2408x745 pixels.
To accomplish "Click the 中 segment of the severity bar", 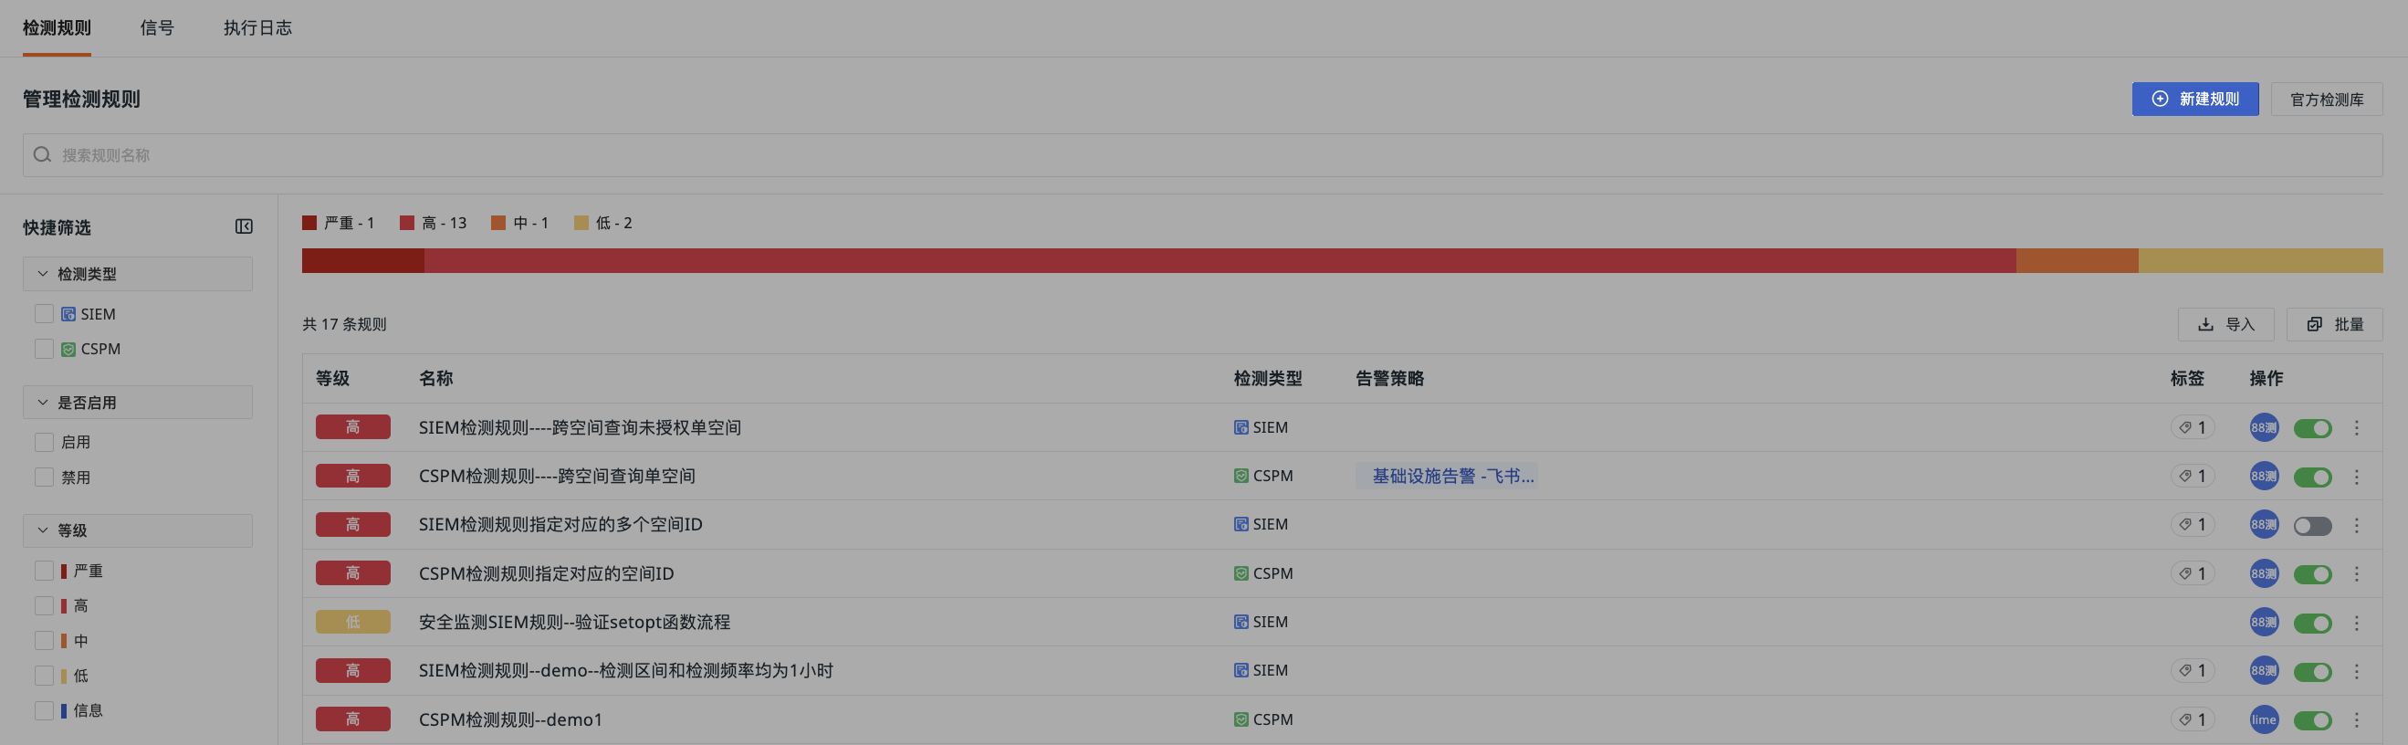I will [2076, 261].
